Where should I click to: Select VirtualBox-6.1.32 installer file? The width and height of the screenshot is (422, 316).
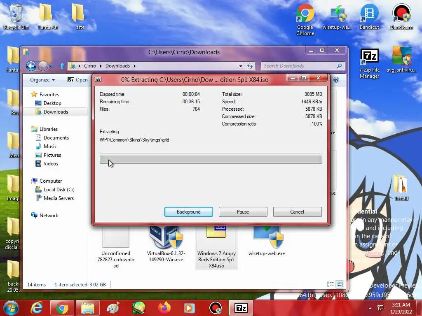pyautogui.click(x=166, y=244)
